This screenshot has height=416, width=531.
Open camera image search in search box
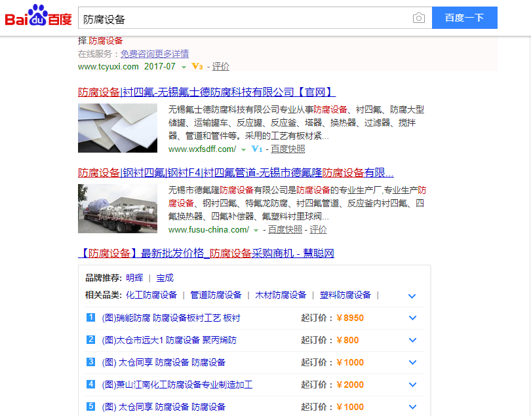(x=418, y=18)
